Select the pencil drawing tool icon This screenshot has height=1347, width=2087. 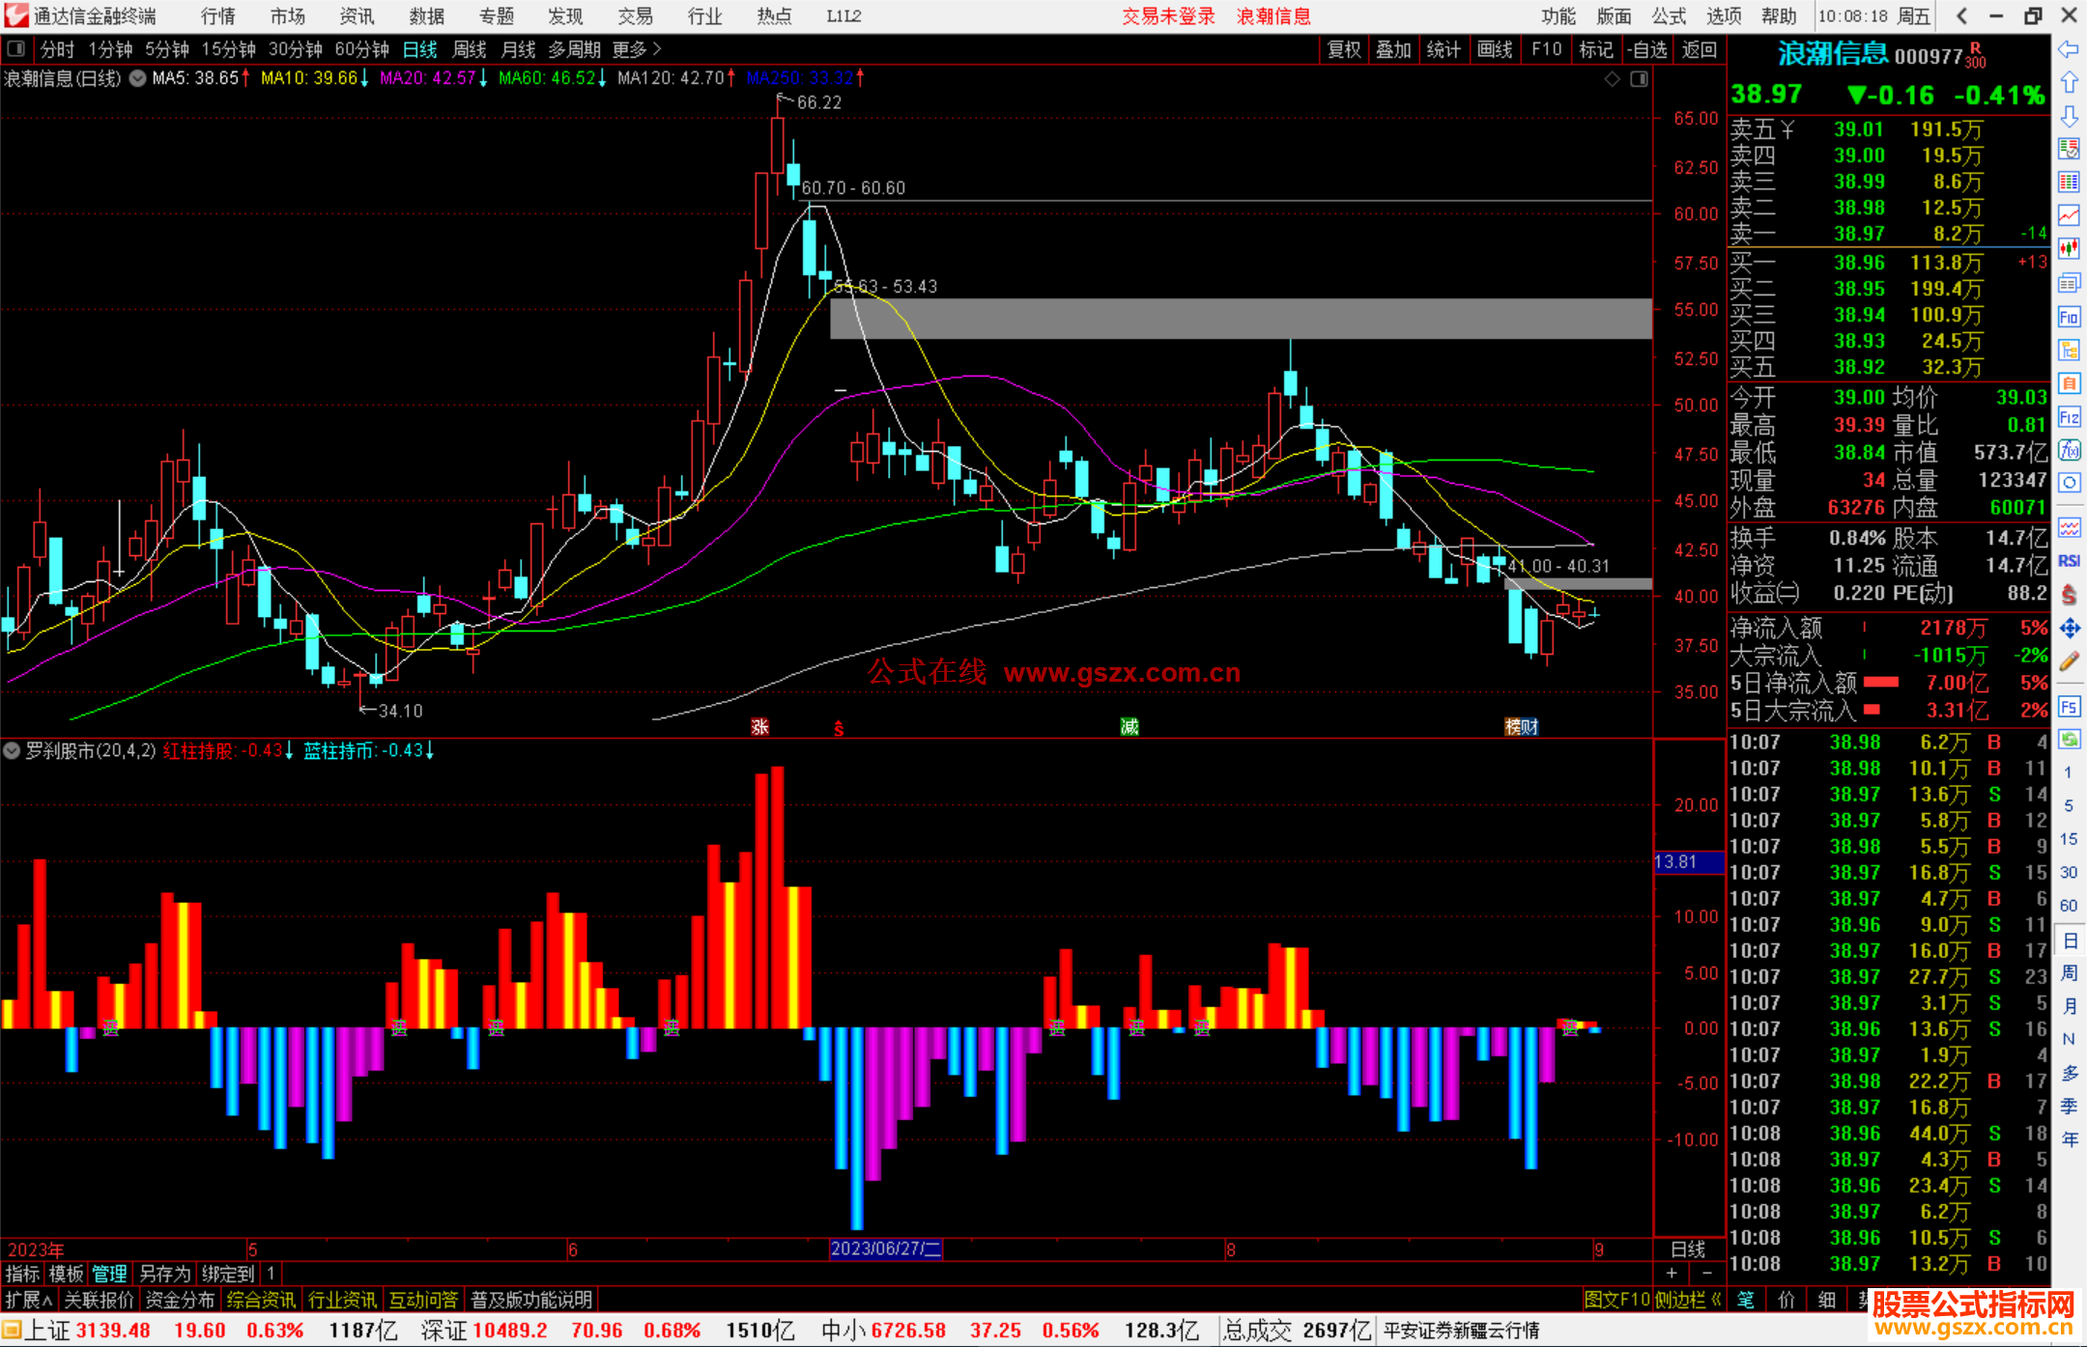(x=2069, y=662)
